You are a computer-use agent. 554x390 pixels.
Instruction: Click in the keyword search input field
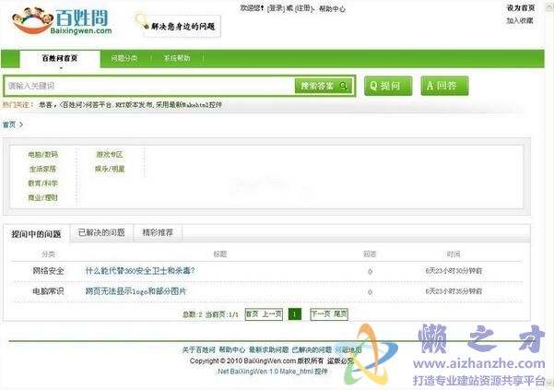(x=147, y=87)
